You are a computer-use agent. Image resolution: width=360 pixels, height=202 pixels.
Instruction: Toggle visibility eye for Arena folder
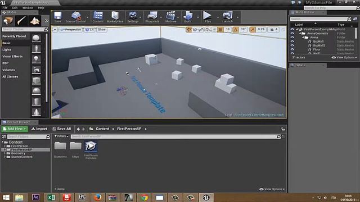(x=292, y=38)
